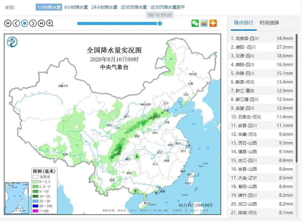Click the South China Sea inset map
This screenshot has height=222, width=302.
pos(17,198)
